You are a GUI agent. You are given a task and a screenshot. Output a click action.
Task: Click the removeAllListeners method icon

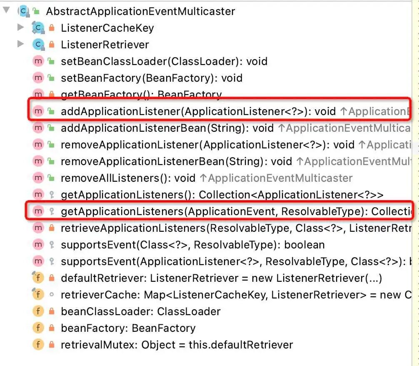click(38, 178)
